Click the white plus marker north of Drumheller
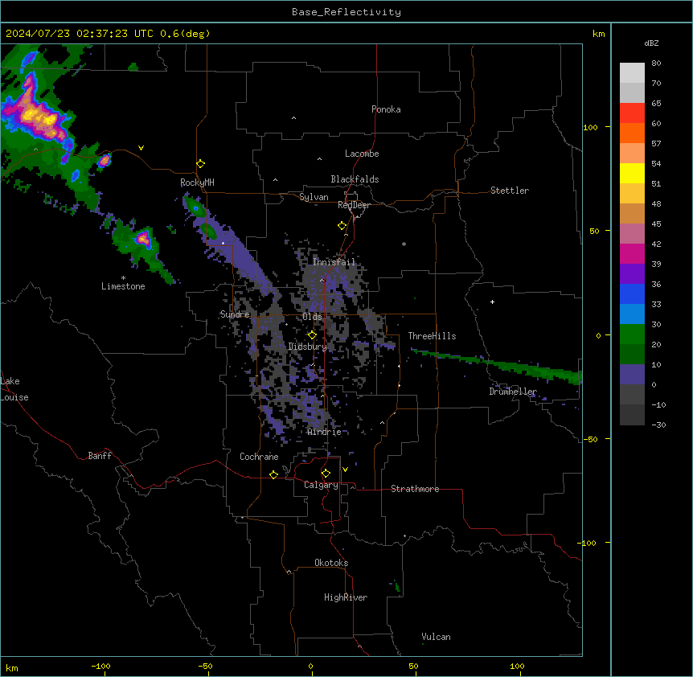This screenshot has width=693, height=677. [x=492, y=302]
